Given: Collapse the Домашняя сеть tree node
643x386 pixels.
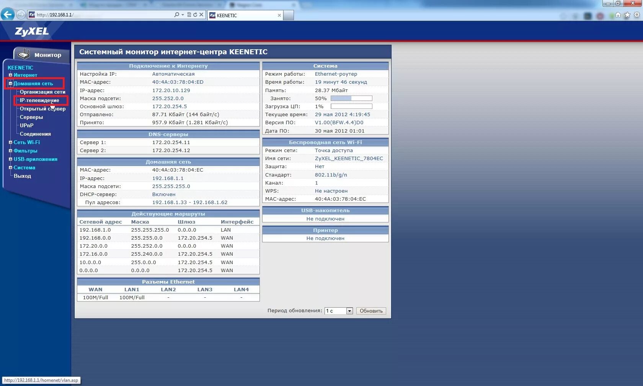Looking at the screenshot, I should click(10, 83).
